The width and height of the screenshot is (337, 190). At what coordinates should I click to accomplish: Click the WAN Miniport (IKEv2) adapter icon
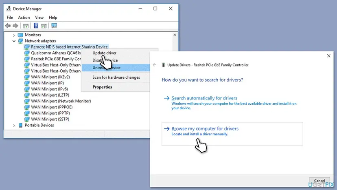[x=27, y=77]
